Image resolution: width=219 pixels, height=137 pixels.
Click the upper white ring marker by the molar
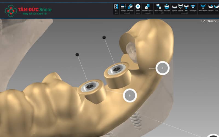click(x=163, y=68)
